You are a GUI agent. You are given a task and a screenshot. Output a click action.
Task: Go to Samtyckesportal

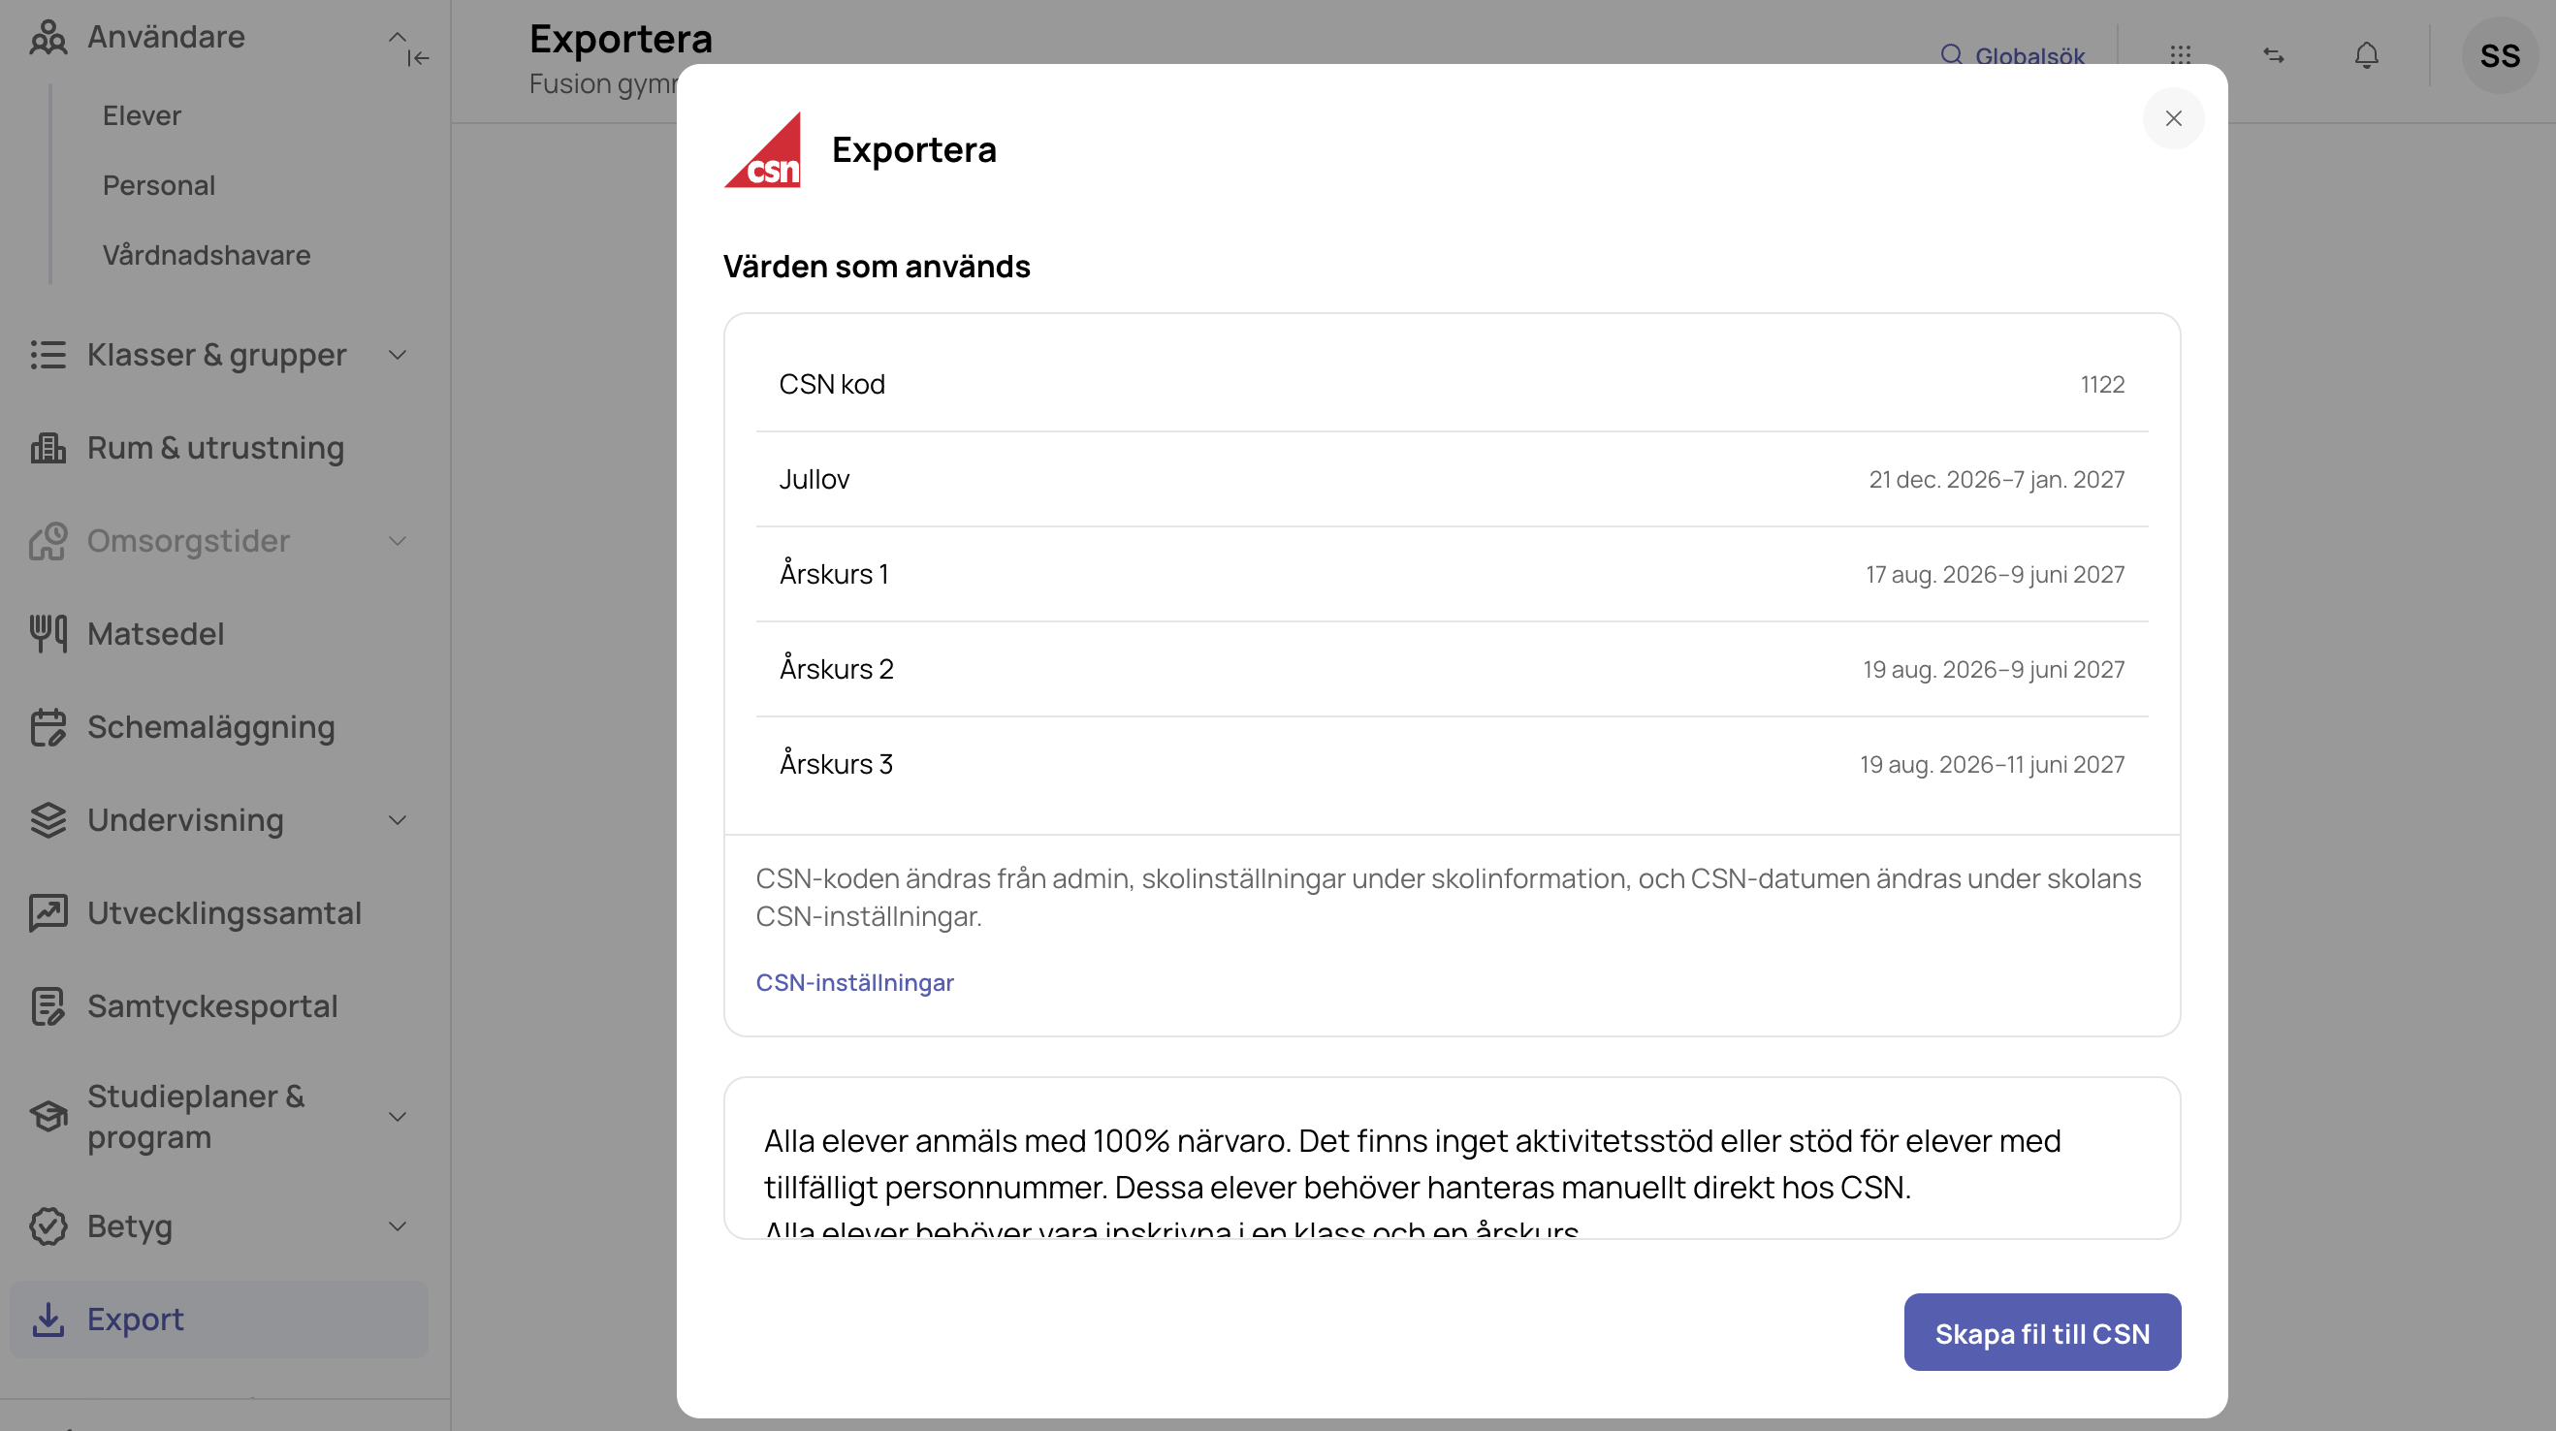click(x=212, y=1006)
